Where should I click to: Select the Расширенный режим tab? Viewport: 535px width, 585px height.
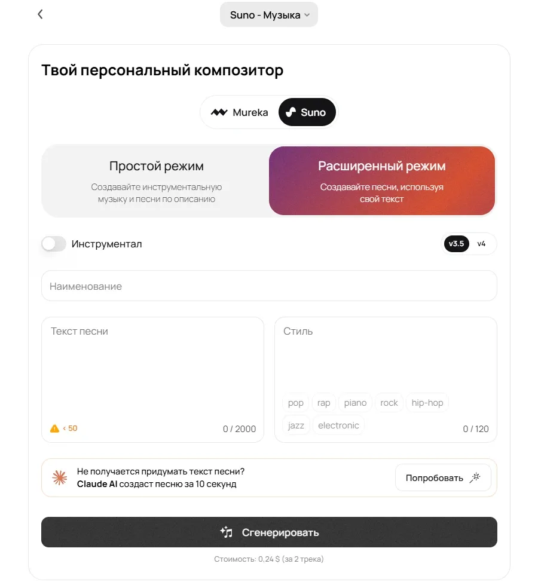click(x=382, y=181)
